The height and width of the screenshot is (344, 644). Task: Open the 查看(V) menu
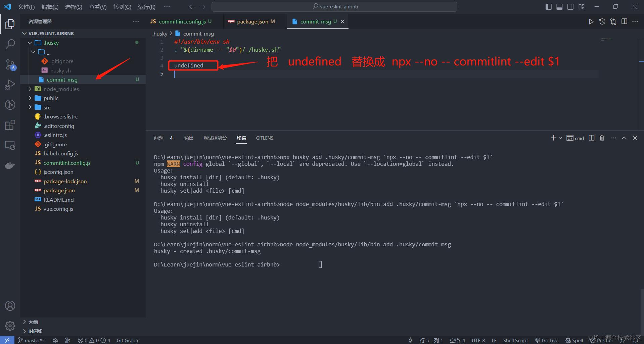point(98,7)
